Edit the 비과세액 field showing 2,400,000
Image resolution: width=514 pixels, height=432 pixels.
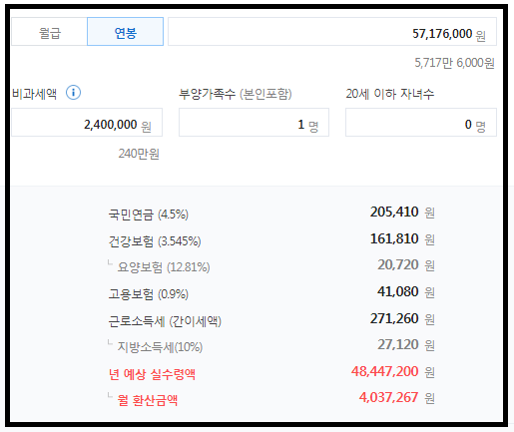pos(87,122)
